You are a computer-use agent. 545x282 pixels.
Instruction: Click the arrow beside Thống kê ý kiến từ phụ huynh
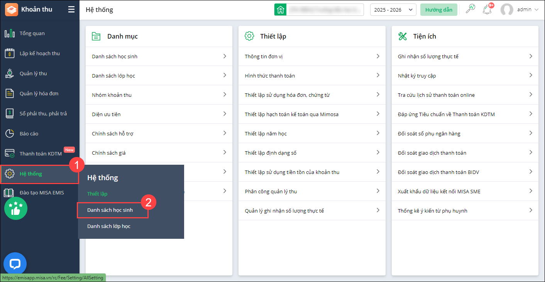coord(531,211)
